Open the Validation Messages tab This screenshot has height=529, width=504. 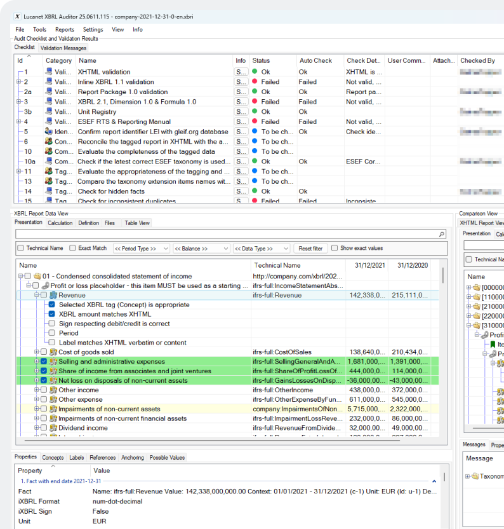(63, 48)
